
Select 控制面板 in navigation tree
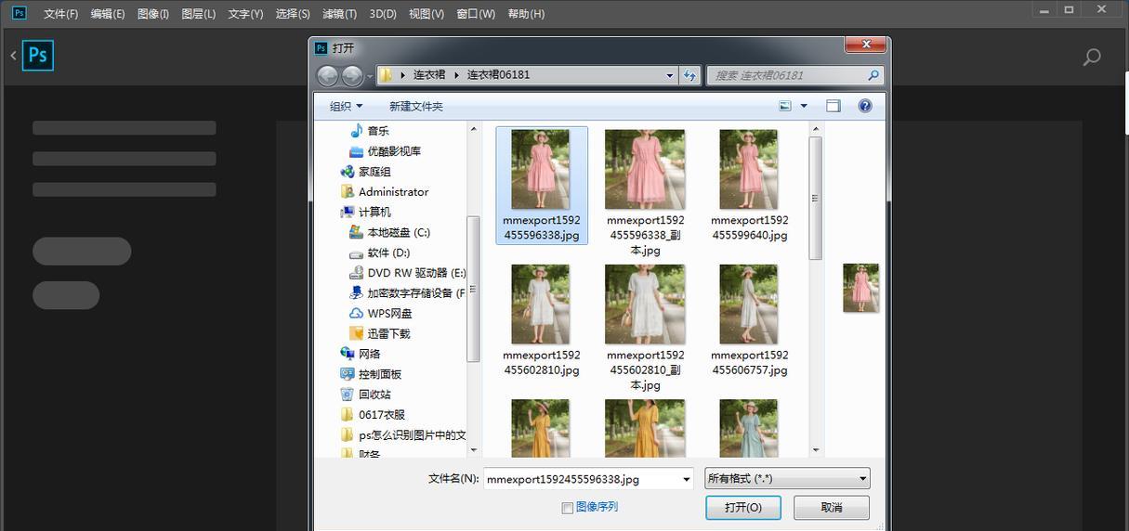pos(379,374)
